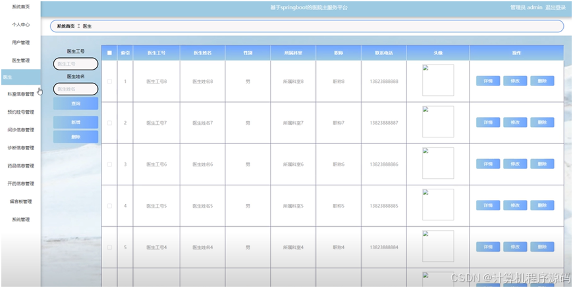Open 详情 for 医生姓名7
573x288 pixels.
tap(488, 122)
